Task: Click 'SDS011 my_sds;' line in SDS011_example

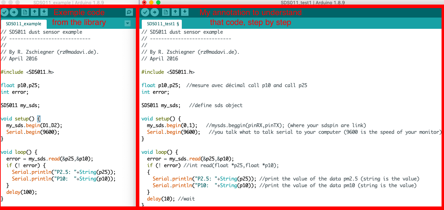Action: (x=20, y=105)
